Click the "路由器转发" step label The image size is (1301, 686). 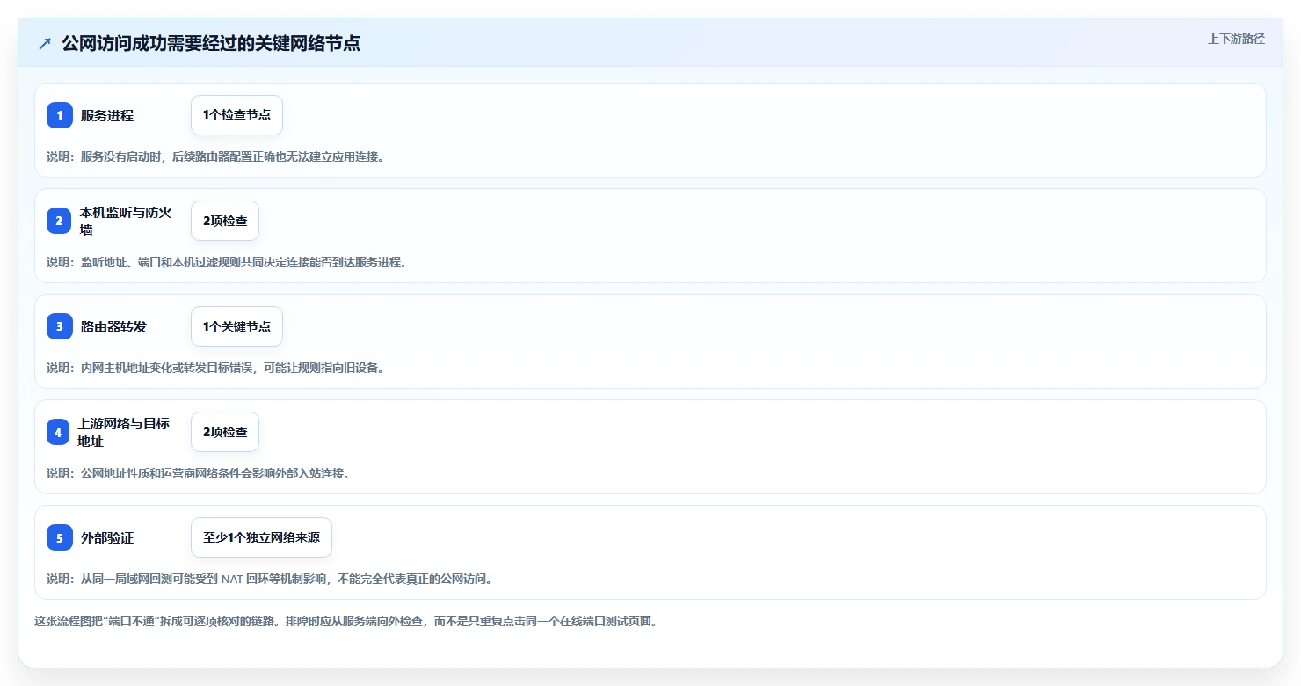coord(113,326)
